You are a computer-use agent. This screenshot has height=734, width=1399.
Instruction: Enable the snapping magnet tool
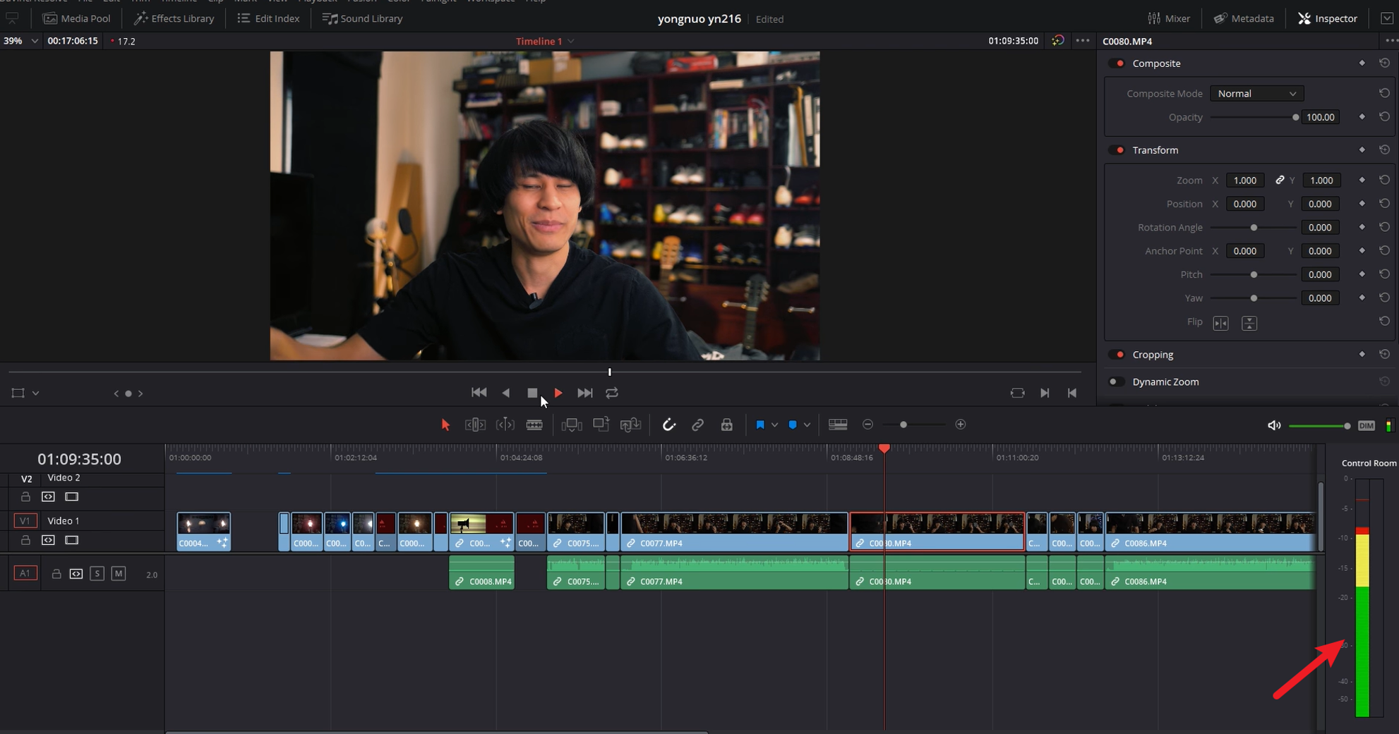[x=669, y=424]
